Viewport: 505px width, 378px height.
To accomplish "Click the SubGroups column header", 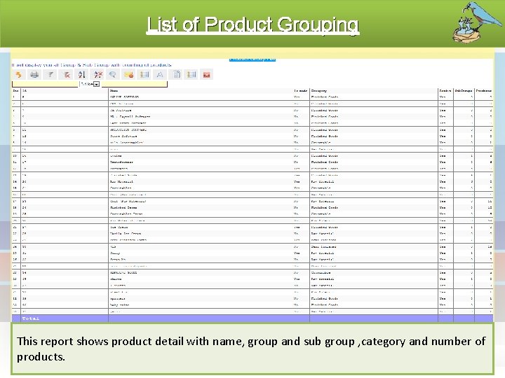I will point(464,91).
